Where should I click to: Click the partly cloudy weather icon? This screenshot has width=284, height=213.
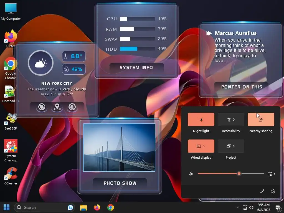point(40,63)
